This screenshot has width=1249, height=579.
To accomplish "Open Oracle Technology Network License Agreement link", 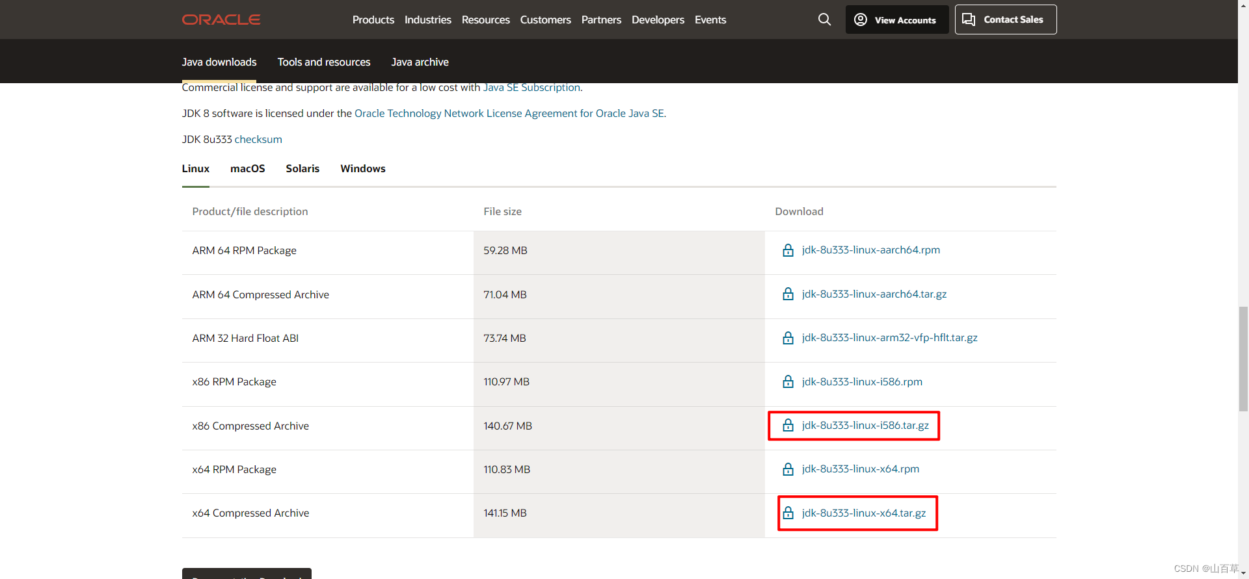I will point(509,113).
